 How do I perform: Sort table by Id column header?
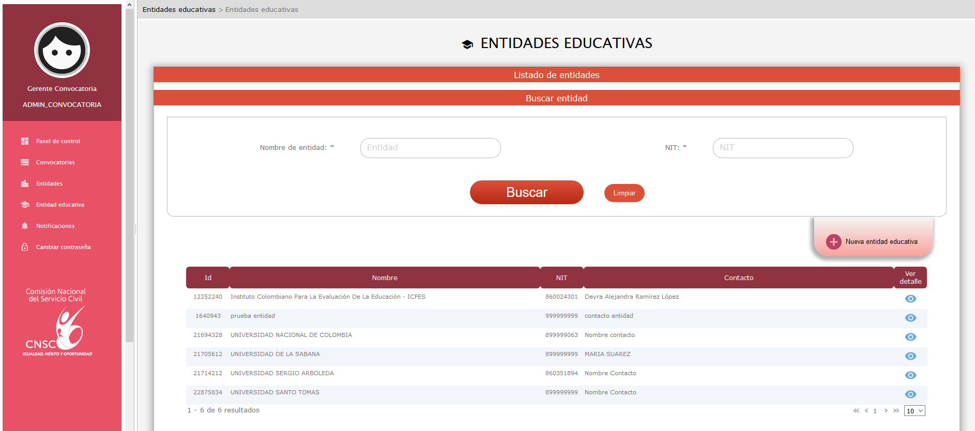pyautogui.click(x=208, y=278)
